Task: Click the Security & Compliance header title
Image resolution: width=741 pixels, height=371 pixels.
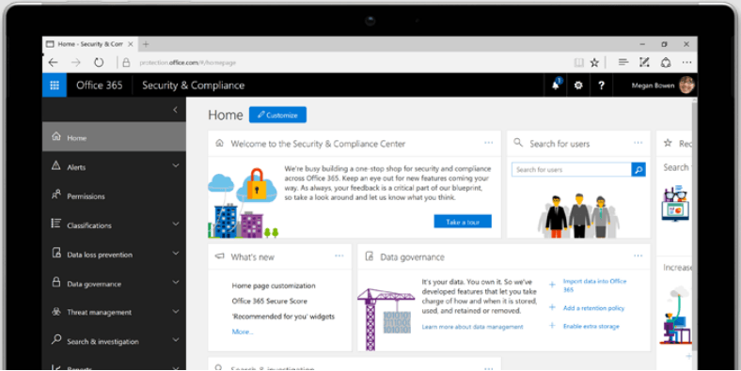Action: point(194,85)
